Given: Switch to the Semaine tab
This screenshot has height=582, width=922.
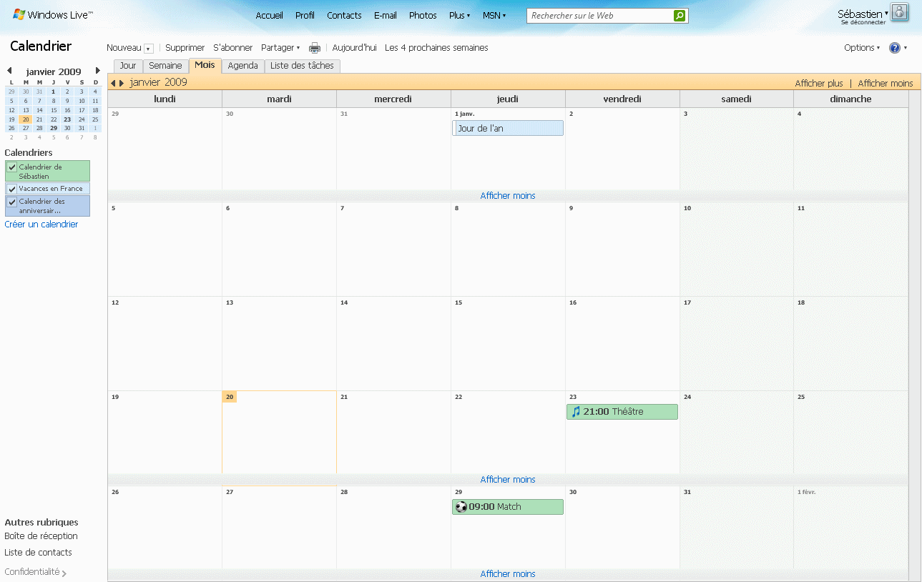Looking at the screenshot, I should point(165,66).
